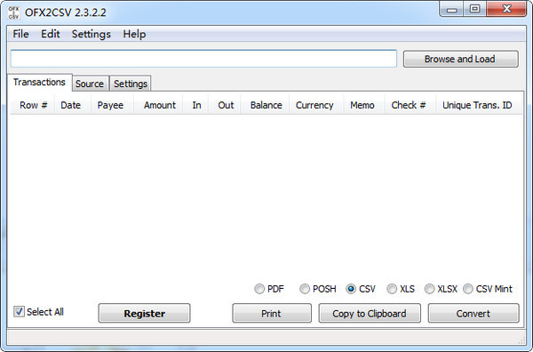Close the OFX2CSV window
The height and width of the screenshot is (352, 533).
506,9
